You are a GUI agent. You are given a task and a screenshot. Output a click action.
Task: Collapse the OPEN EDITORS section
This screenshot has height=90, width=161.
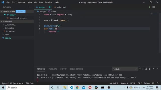[2, 11]
